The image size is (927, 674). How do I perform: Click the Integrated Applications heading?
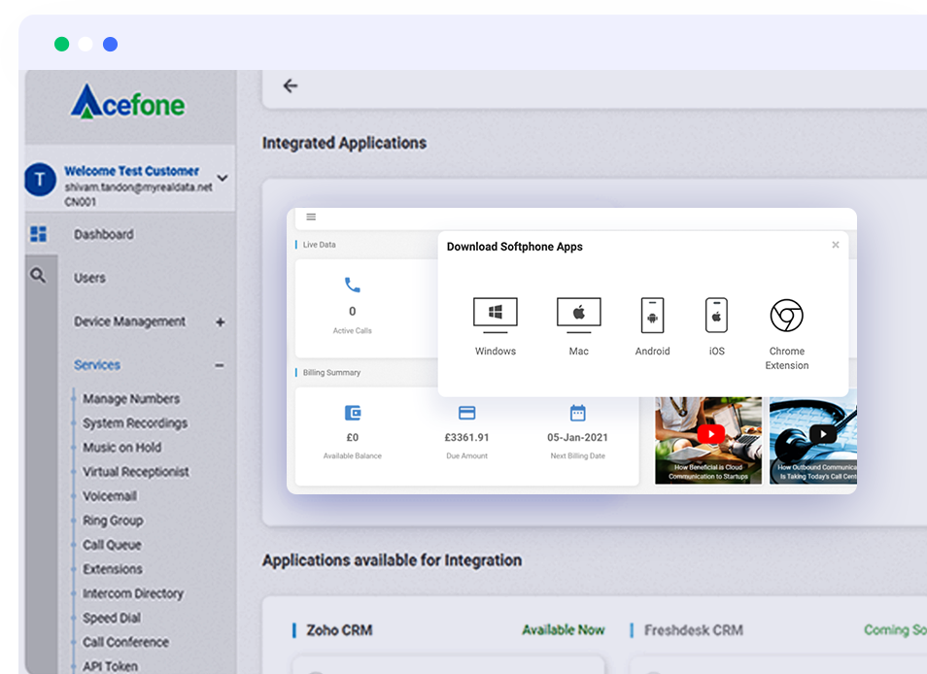click(x=344, y=143)
